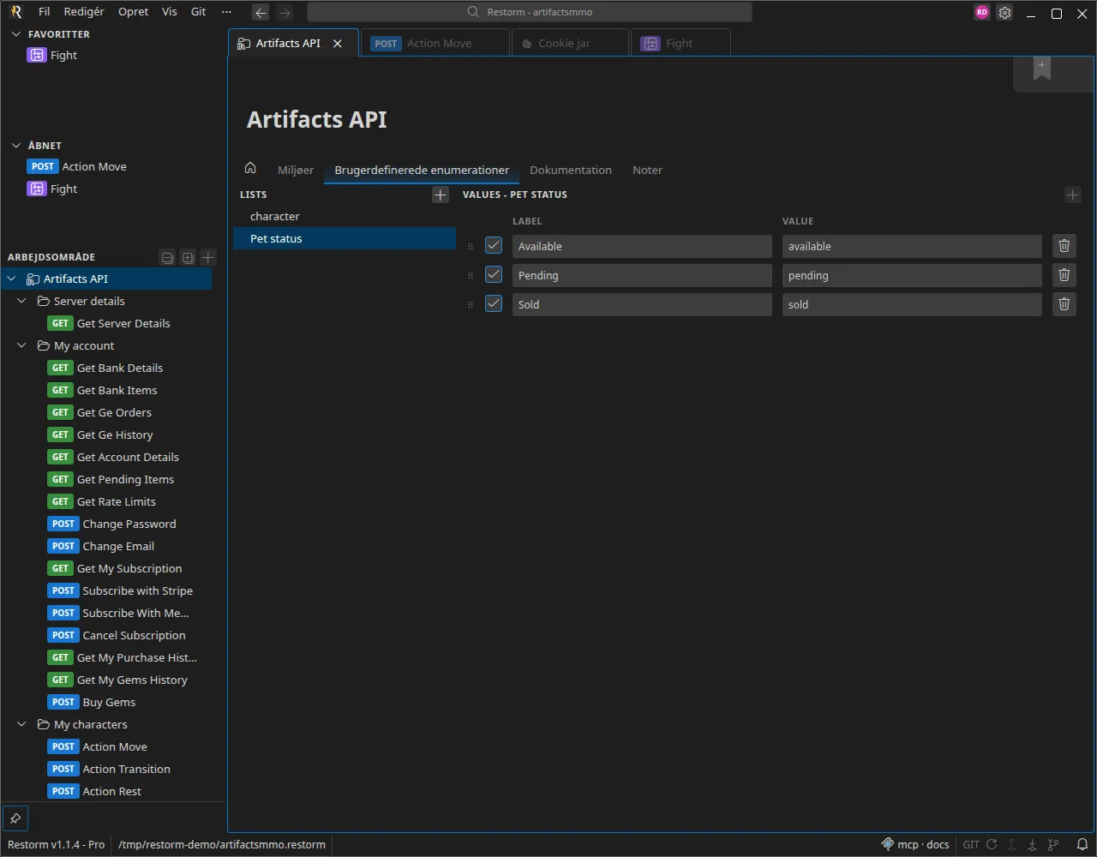Open the Dokumentation tab
The height and width of the screenshot is (857, 1097).
(571, 170)
